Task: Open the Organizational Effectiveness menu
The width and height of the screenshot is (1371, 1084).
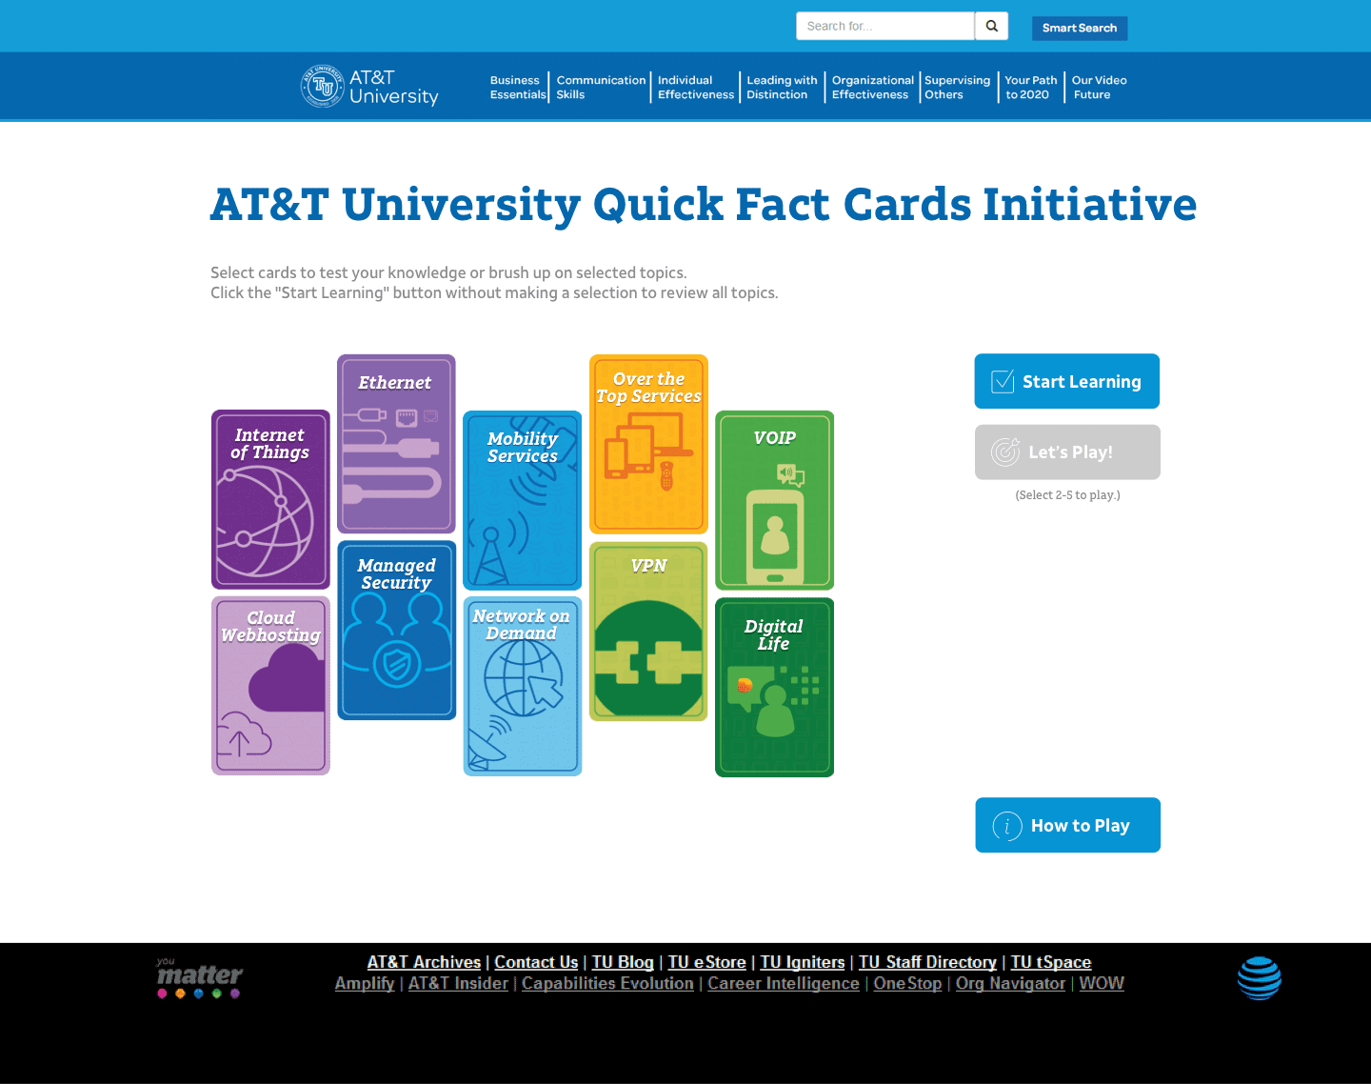Action: point(872,88)
